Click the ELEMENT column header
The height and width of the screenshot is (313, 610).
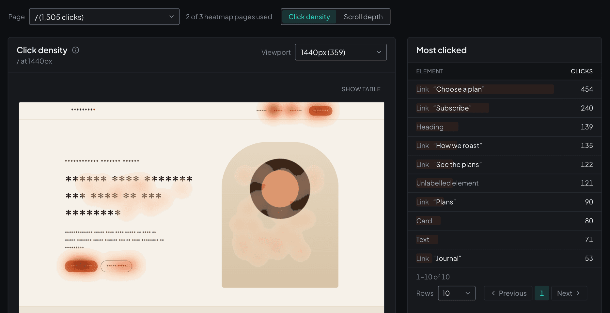(430, 71)
